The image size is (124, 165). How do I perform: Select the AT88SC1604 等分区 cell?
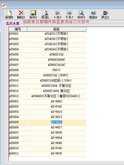(57, 91)
